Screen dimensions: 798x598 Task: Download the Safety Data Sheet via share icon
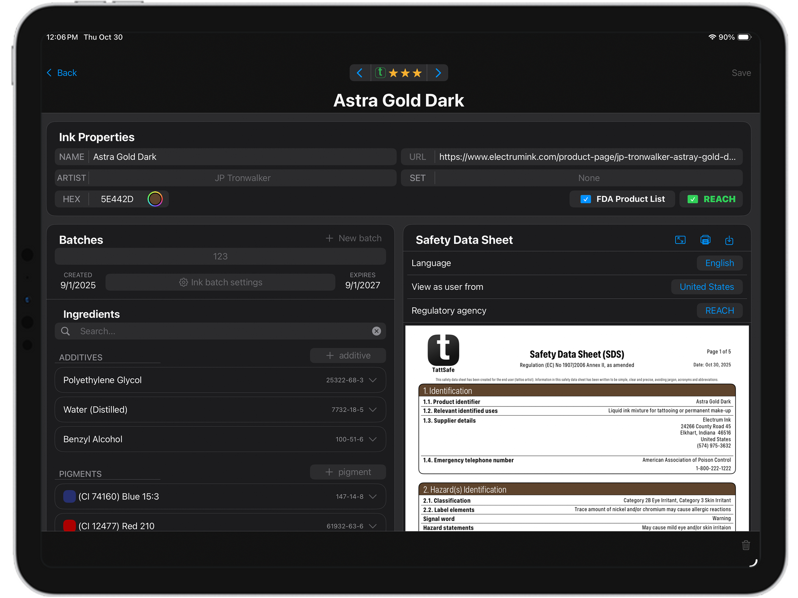point(729,240)
